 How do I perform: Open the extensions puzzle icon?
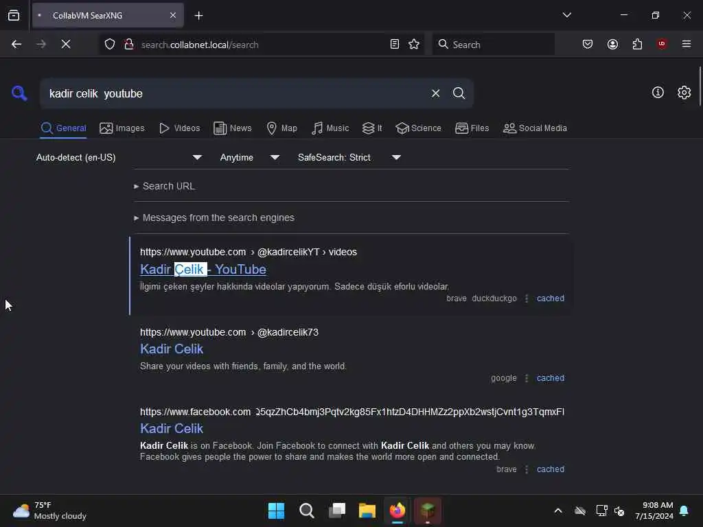click(x=637, y=44)
